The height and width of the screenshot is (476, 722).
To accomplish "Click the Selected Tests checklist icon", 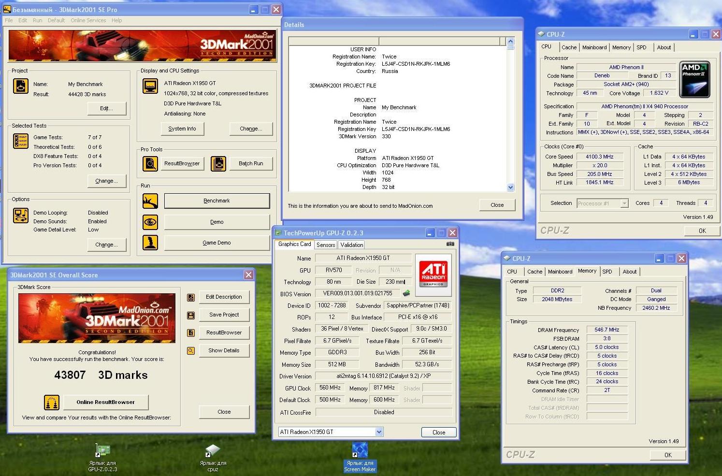I will (20, 141).
